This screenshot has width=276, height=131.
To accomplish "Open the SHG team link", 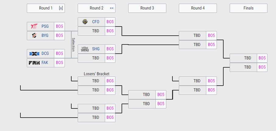I will pos(96,49).
